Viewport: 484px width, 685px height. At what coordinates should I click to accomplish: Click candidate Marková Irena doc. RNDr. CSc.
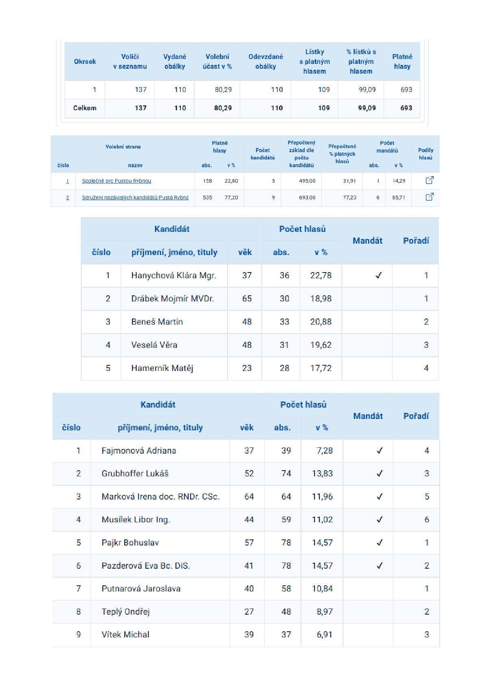pos(161,497)
